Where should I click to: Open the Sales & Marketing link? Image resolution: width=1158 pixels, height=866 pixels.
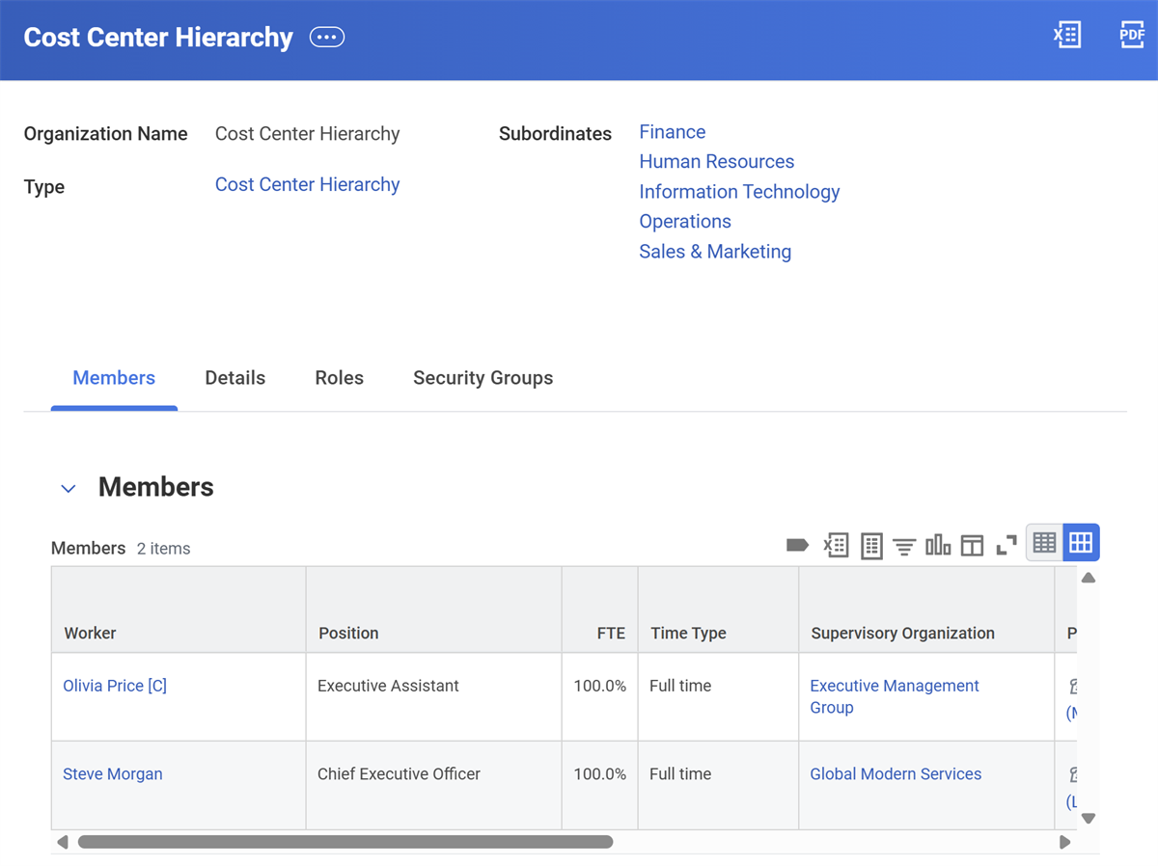[x=715, y=252]
